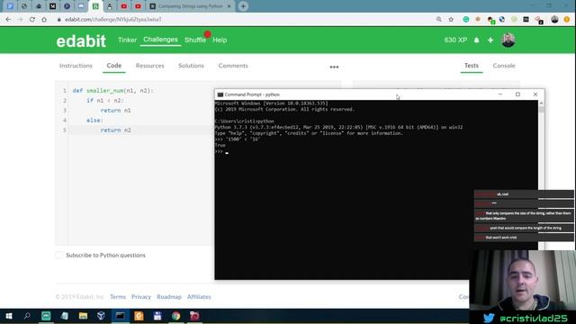Open the Help link in header

click(x=220, y=40)
